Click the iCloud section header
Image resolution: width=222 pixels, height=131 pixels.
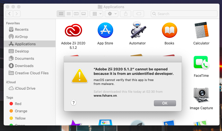tap(11, 82)
